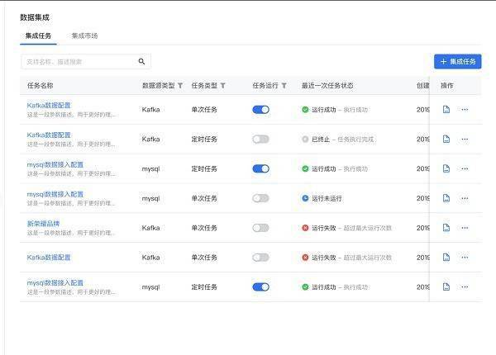
Task: Open 数据源类型 column filter
Action: click(x=181, y=86)
